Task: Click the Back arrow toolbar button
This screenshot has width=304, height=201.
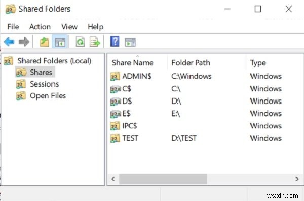Action: pyautogui.click(x=9, y=42)
